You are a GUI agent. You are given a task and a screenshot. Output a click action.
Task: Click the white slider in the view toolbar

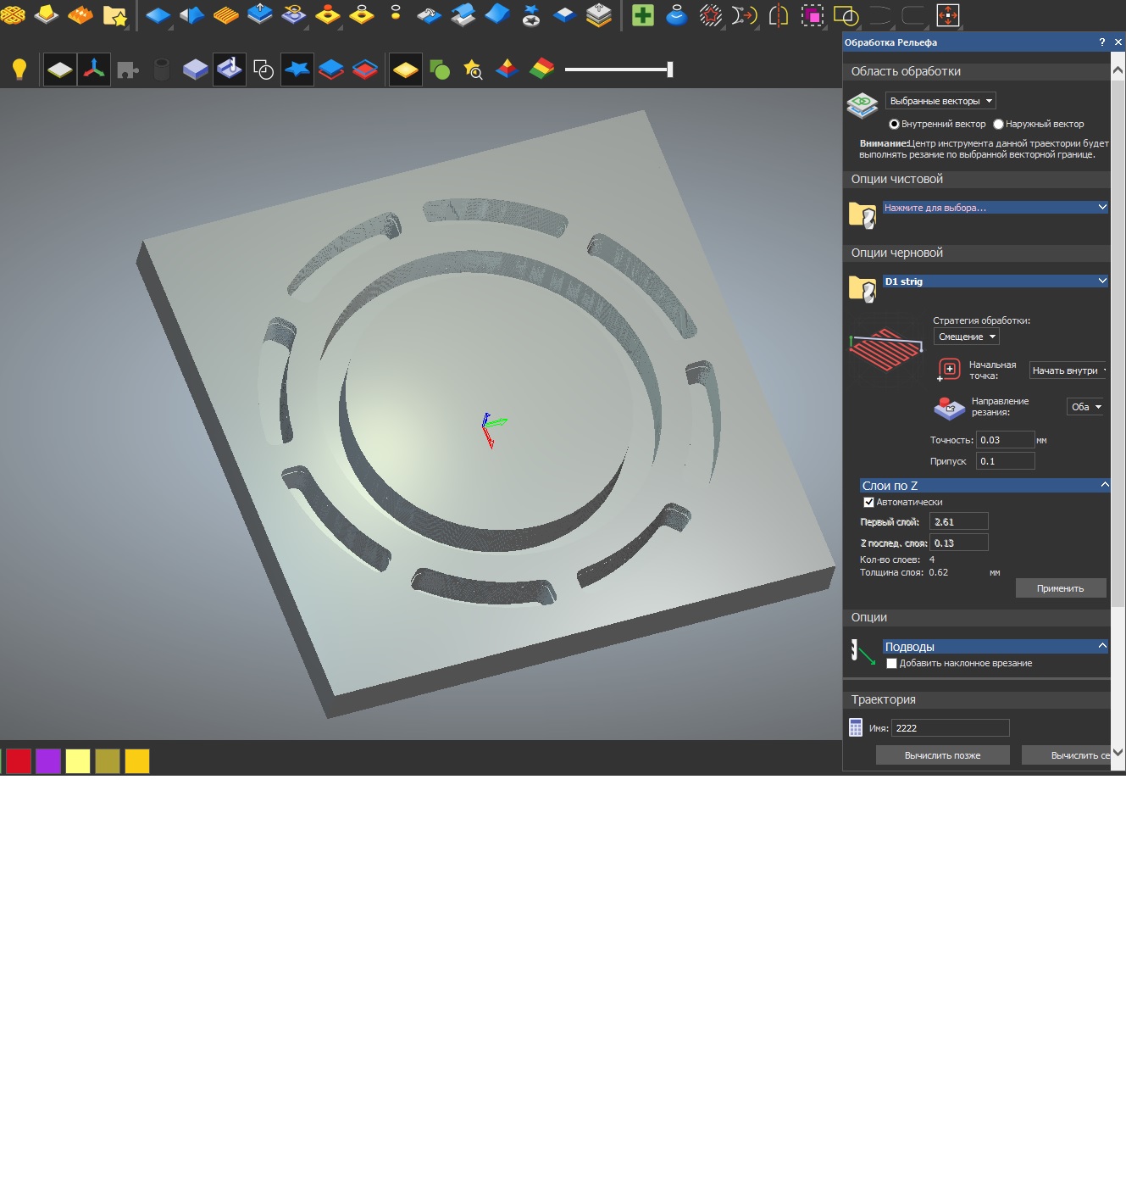(619, 70)
